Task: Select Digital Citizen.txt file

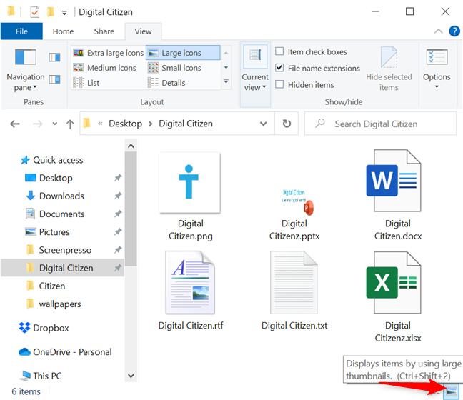Action: pos(294,291)
